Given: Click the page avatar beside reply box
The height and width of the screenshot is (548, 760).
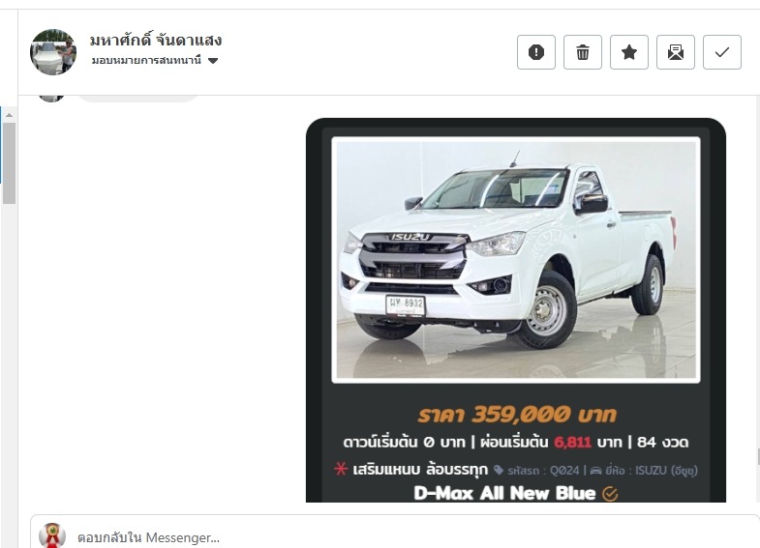Looking at the screenshot, I should [52, 535].
